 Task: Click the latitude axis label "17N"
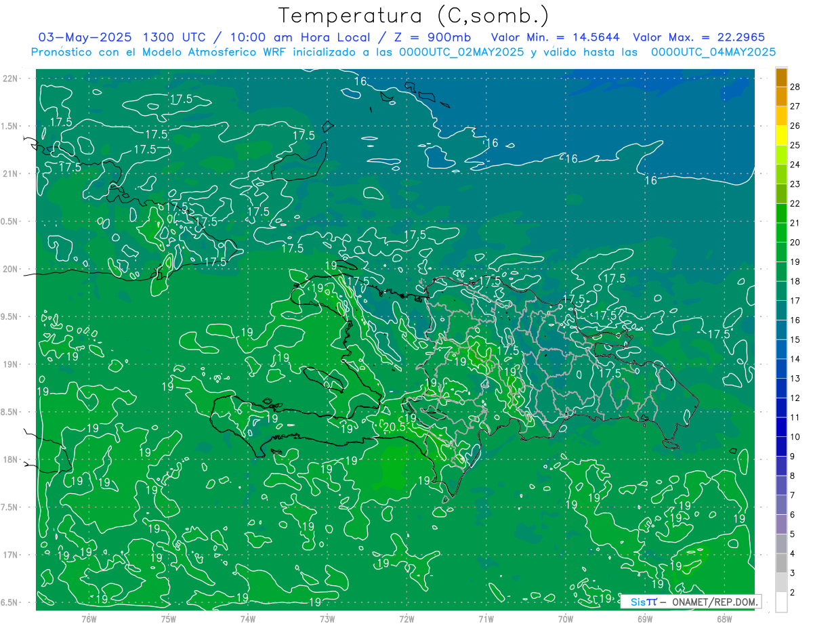tap(10, 556)
